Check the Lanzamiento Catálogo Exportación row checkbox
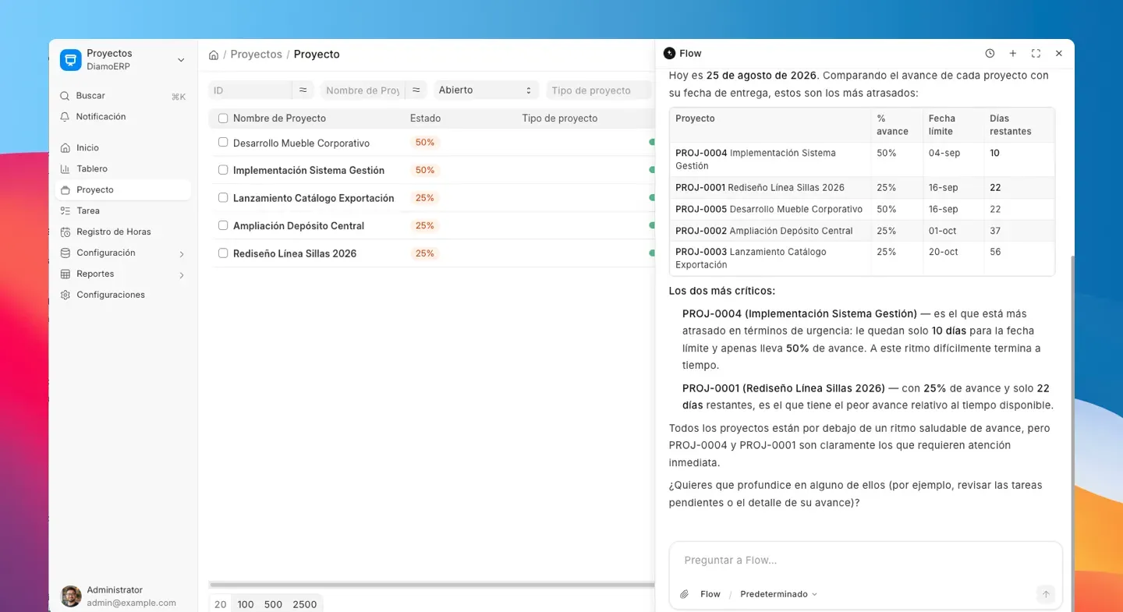Viewport: 1123px width, 612px height. (x=223, y=198)
